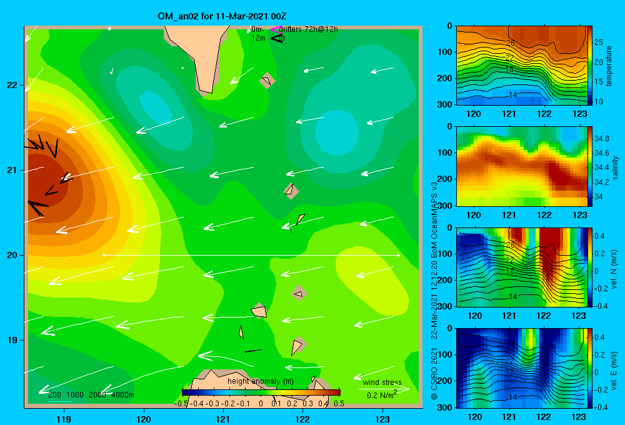Click the '0.2 N/m2' wind stress value
The width and height of the screenshot is (625, 425).
pyautogui.click(x=382, y=395)
